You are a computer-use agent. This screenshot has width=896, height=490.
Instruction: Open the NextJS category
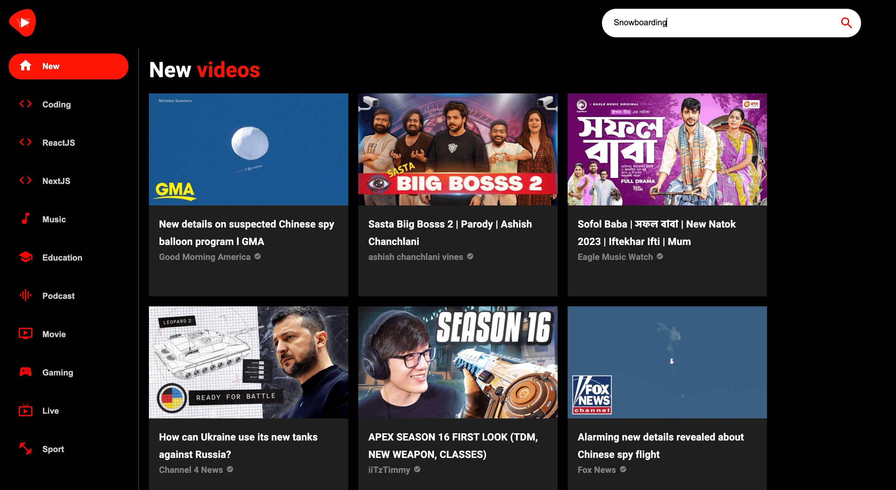tap(69, 181)
